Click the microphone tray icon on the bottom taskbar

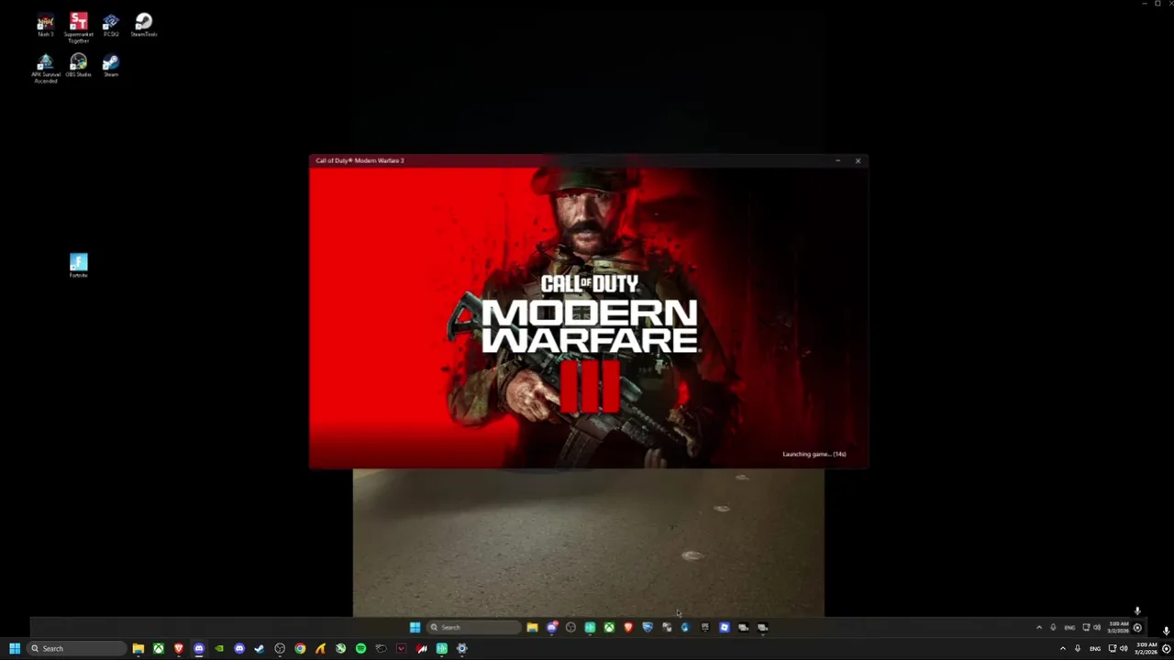(x=1078, y=648)
